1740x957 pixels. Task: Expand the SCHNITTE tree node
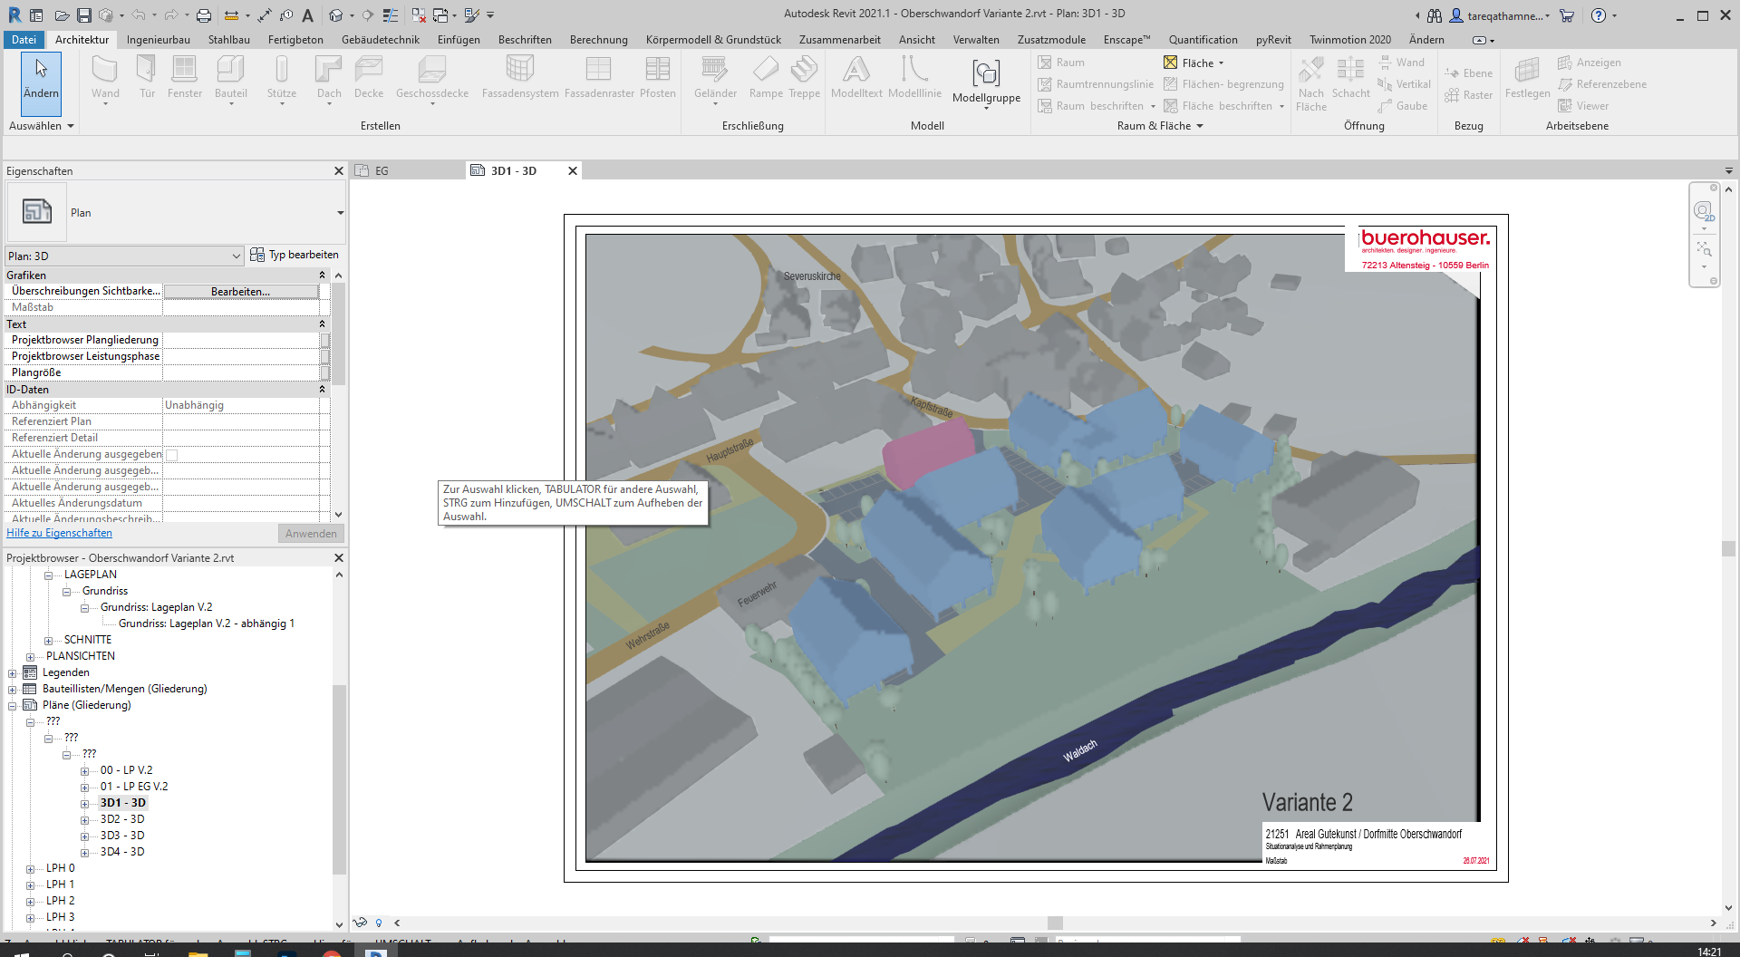48,641
